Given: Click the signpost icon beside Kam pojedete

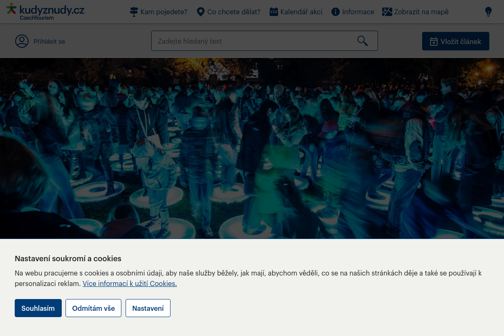Looking at the screenshot, I should point(134,12).
